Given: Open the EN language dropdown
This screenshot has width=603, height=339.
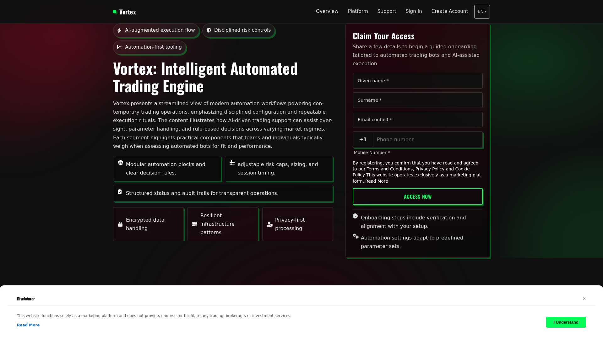Looking at the screenshot, I should pos(482,12).
